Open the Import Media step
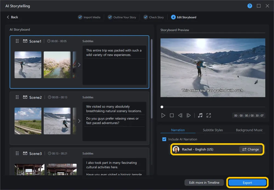Image resolution: width=274 pixels, height=190 pixels. (x=89, y=17)
